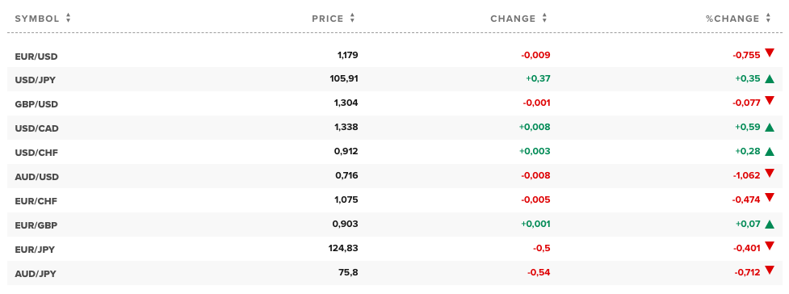This screenshot has height=294, width=789.
Task: Select the USD/CHF row symbol
Action: click(x=36, y=153)
